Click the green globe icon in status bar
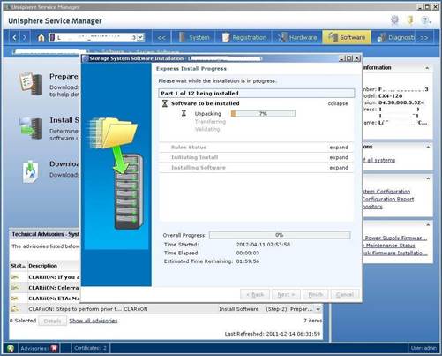442x356 pixels. (x=11, y=348)
